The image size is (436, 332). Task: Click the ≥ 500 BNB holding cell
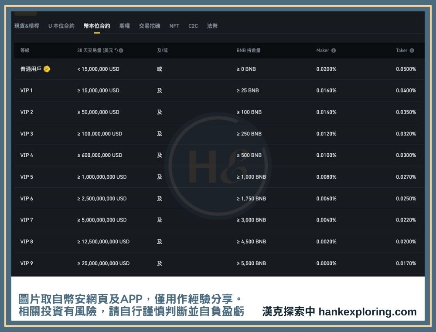[249, 155]
